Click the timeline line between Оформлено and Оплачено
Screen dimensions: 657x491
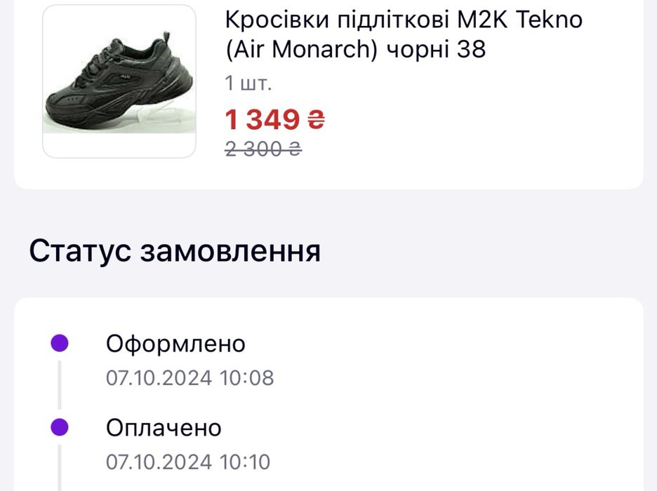(x=60, y=384)
